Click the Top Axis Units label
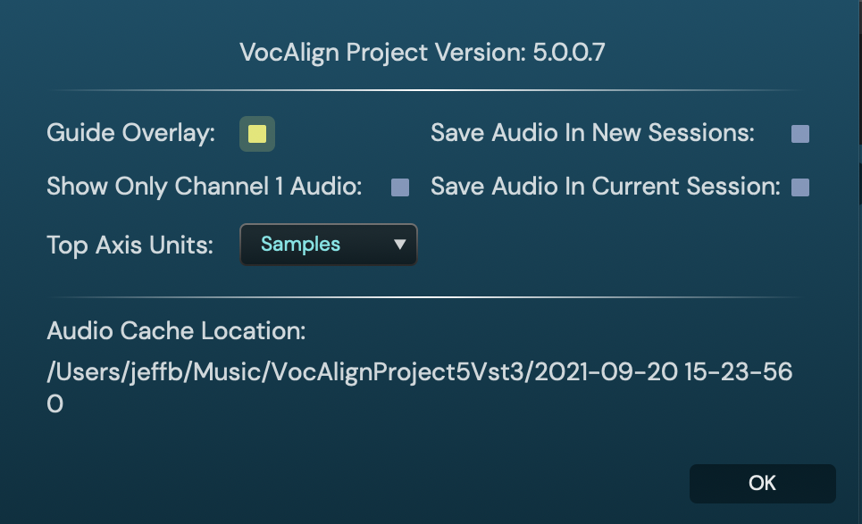This screenshot has height=524, width=862. pos(130,245)
